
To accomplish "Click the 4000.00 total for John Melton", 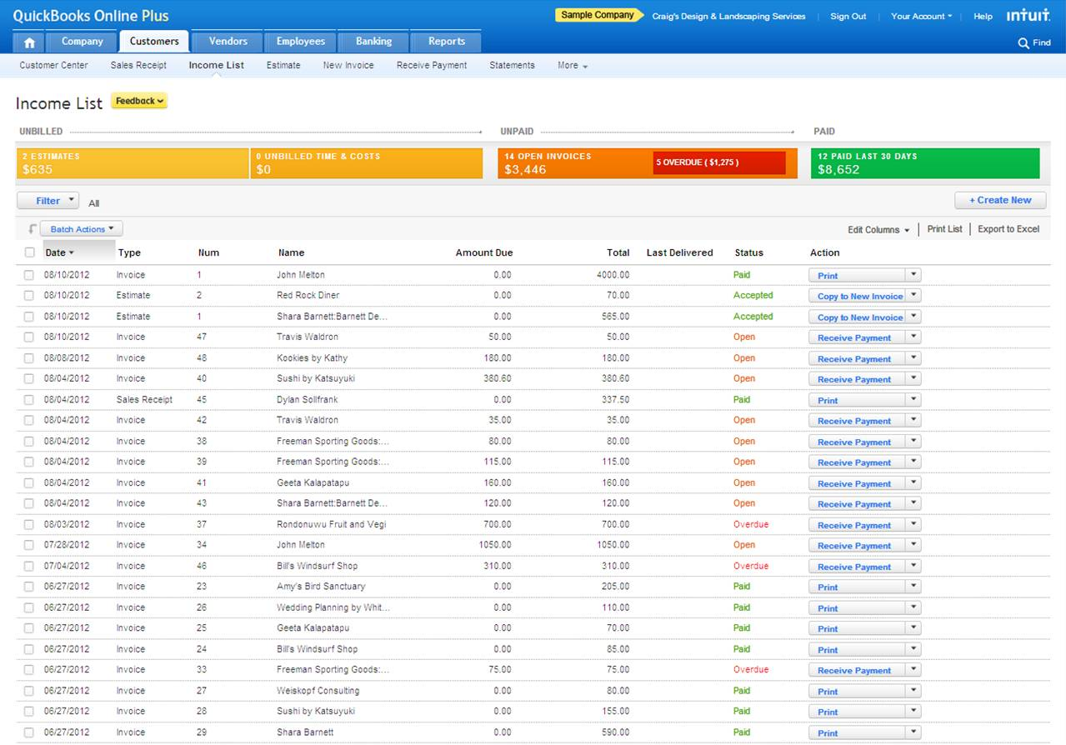I will coord(613,274).
